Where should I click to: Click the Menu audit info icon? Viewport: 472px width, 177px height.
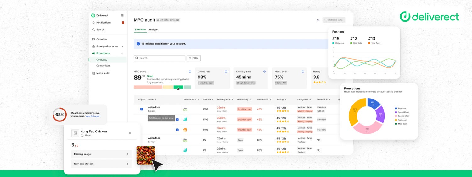pyautogui.click(x=303, y=72)
